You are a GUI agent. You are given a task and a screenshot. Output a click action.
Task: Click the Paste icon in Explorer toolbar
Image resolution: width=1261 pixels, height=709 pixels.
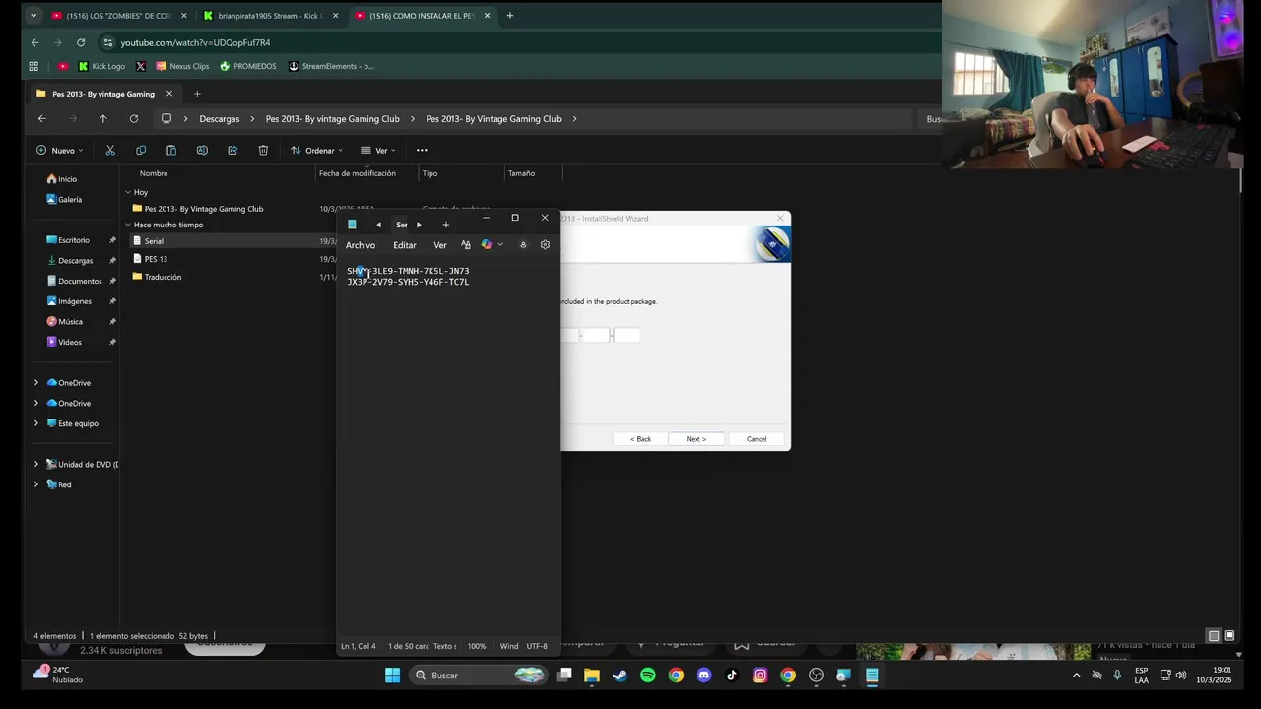point(171,150)
